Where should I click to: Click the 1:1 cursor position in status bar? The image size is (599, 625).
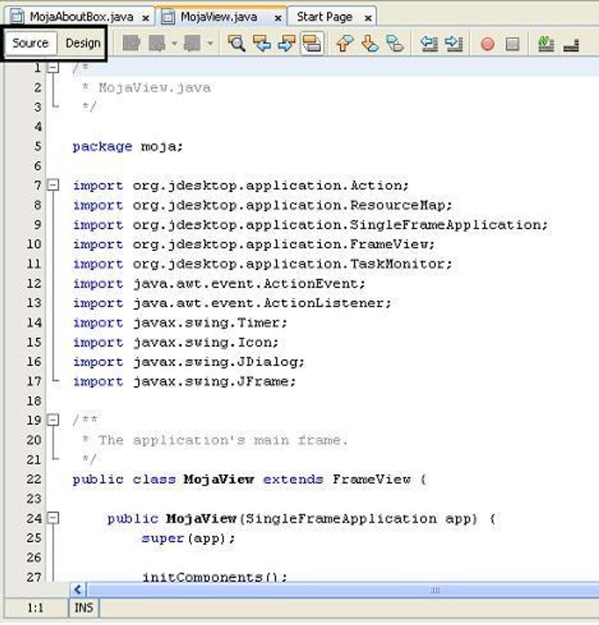(x=35, y=608)
